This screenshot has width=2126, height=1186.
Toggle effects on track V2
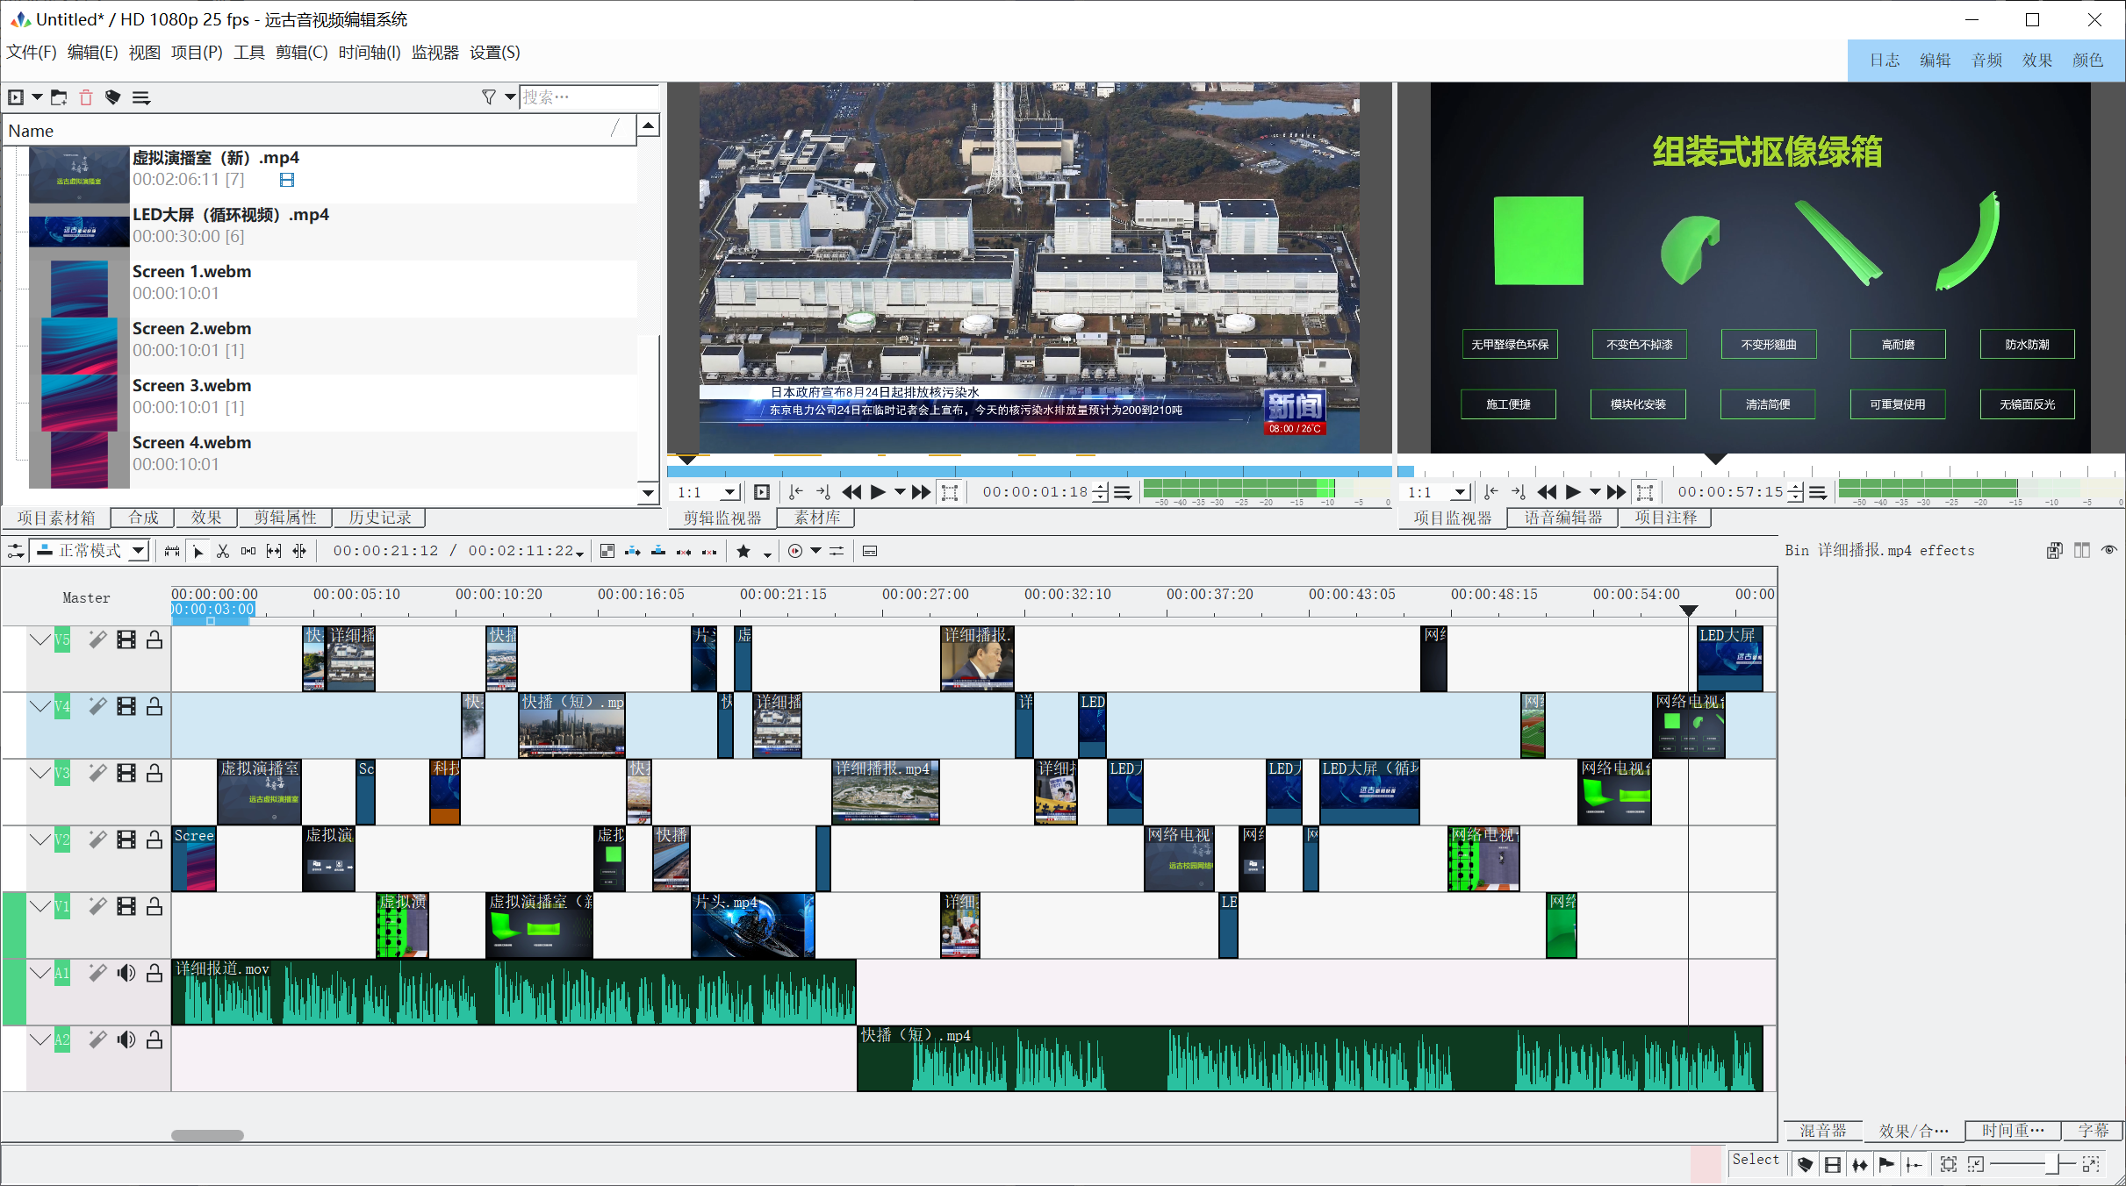coord(97,839)
